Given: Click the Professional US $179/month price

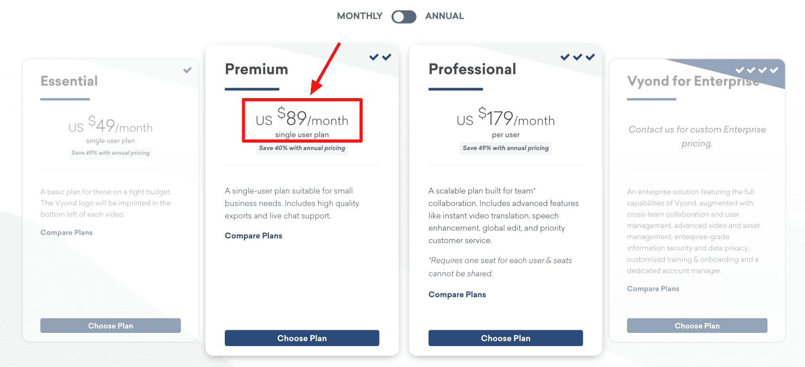Looking at the screenshot, I should (x=506, y=120).
